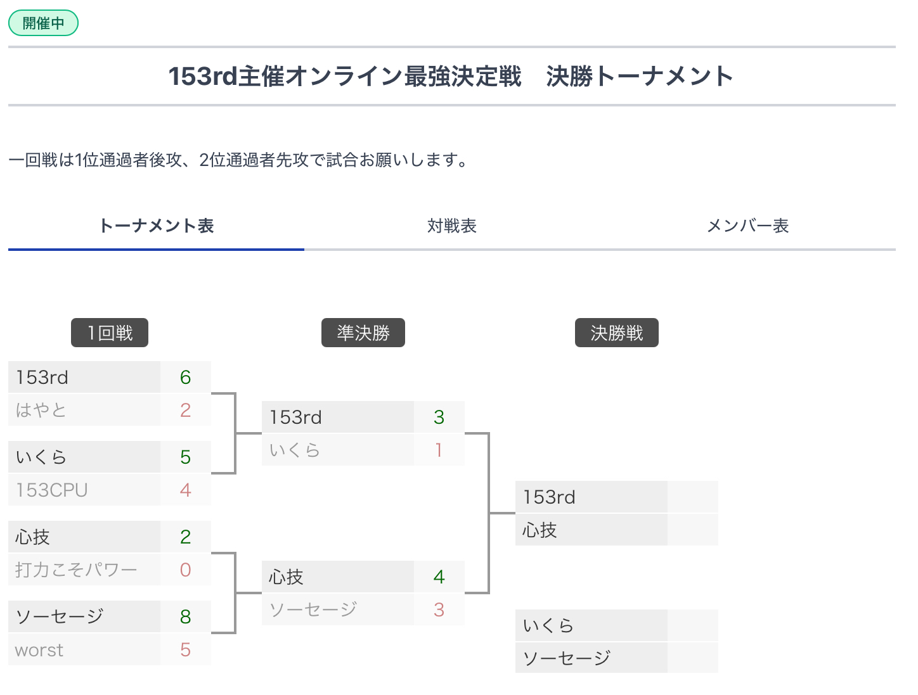Screen dimensions: 918x695
Task: Click score 6 beside 153rd
Action: tap(185, 377)
